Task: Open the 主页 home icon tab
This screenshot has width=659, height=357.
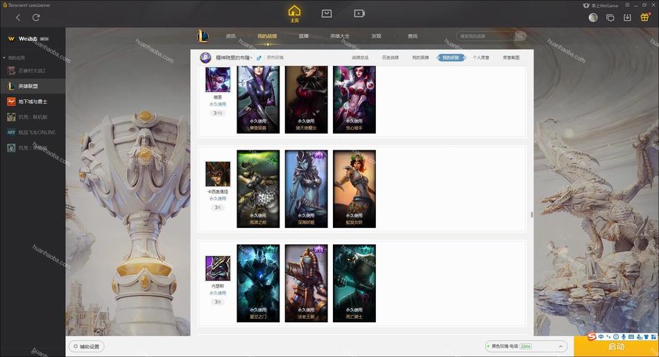Action: [294, 14]
